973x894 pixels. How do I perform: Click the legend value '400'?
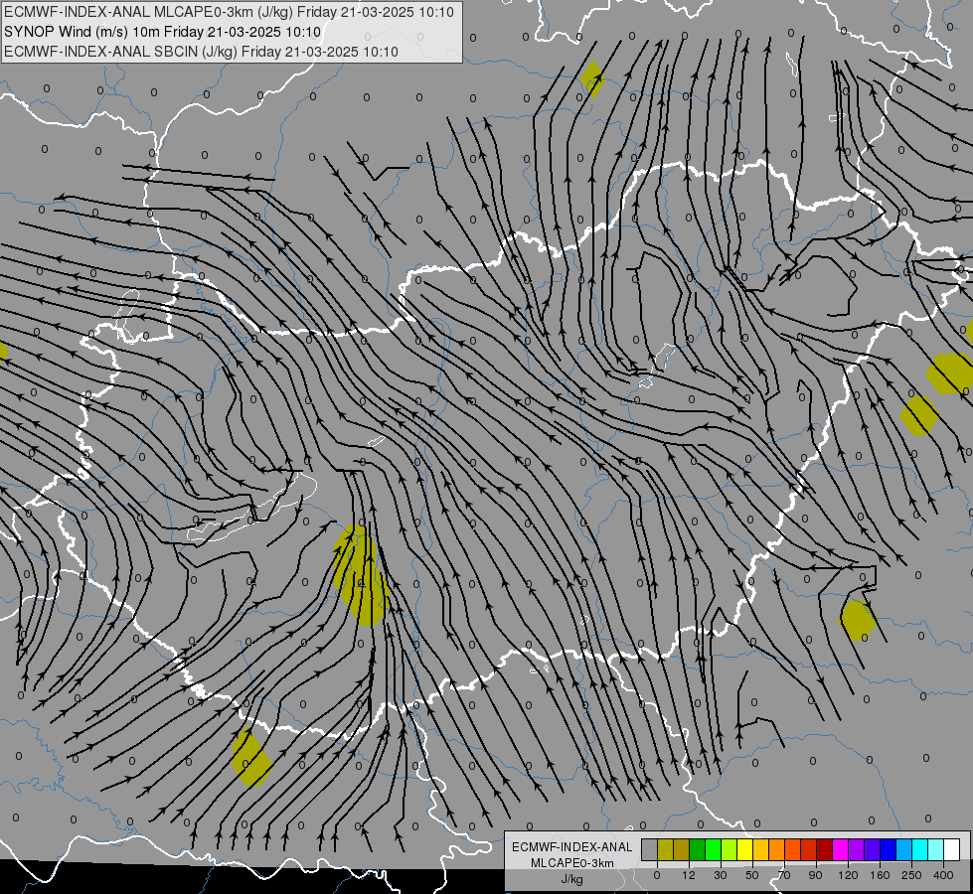coord(943,875)
